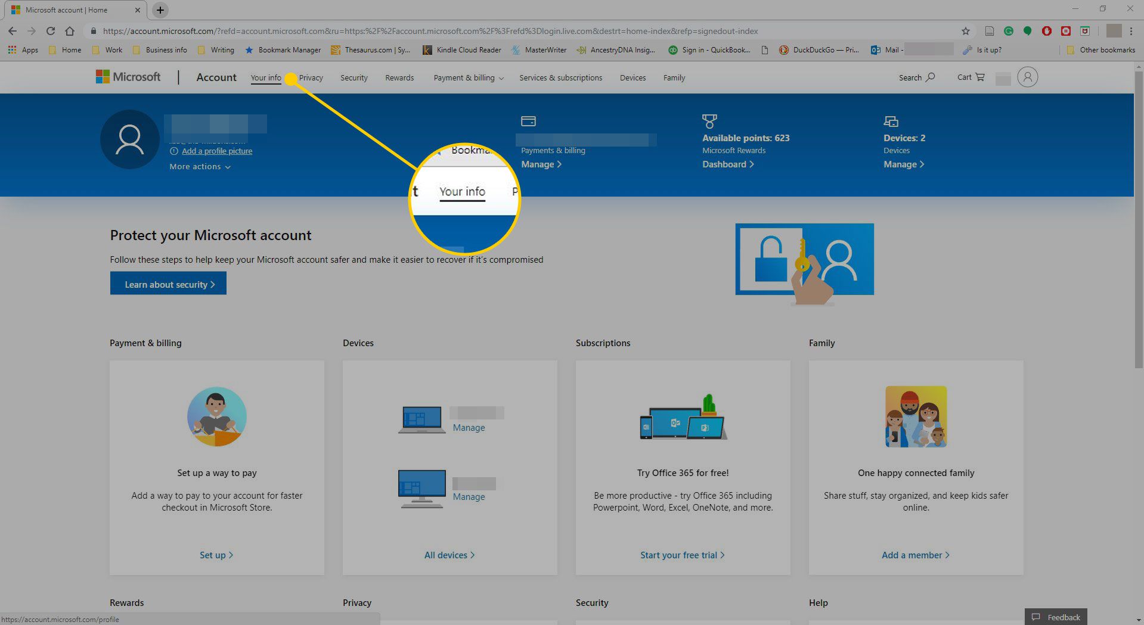
Task: Click Add a profile picture link
Action: [x=217, y=151]
